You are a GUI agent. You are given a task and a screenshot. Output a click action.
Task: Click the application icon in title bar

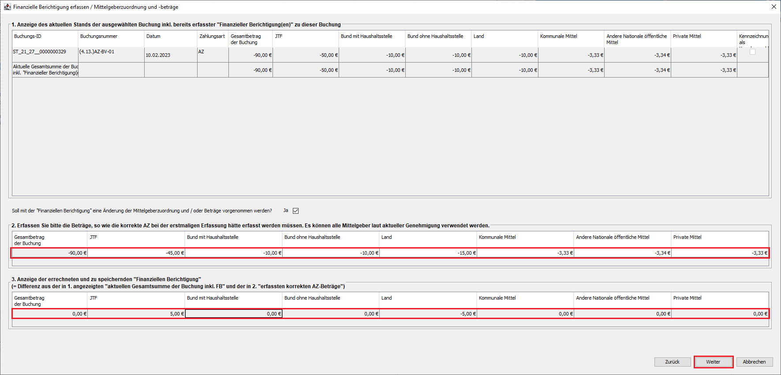(7, 7)
